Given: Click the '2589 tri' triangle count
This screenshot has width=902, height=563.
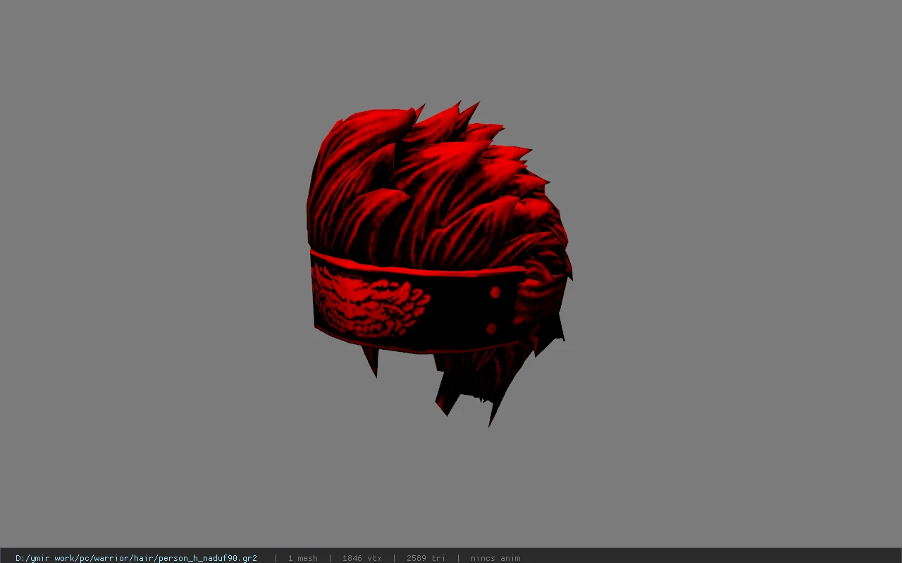Looking at the screenshot, I should coord(426,558).
